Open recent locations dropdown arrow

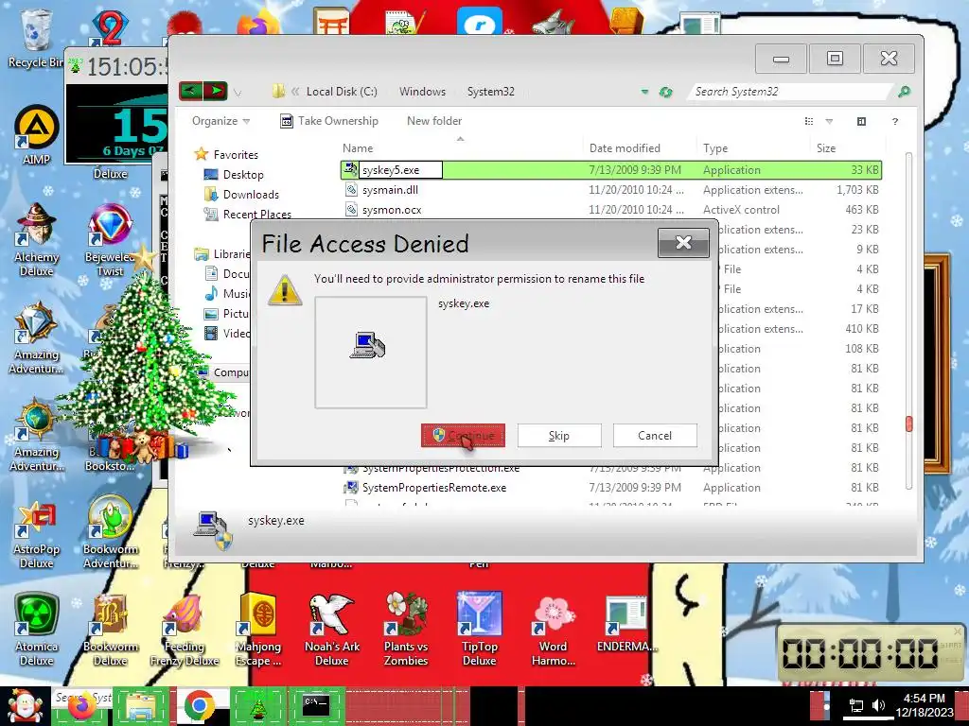(x=238, y=93)
